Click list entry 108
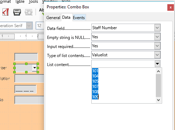Screen dimensions: 175x130 pos(95,92)
